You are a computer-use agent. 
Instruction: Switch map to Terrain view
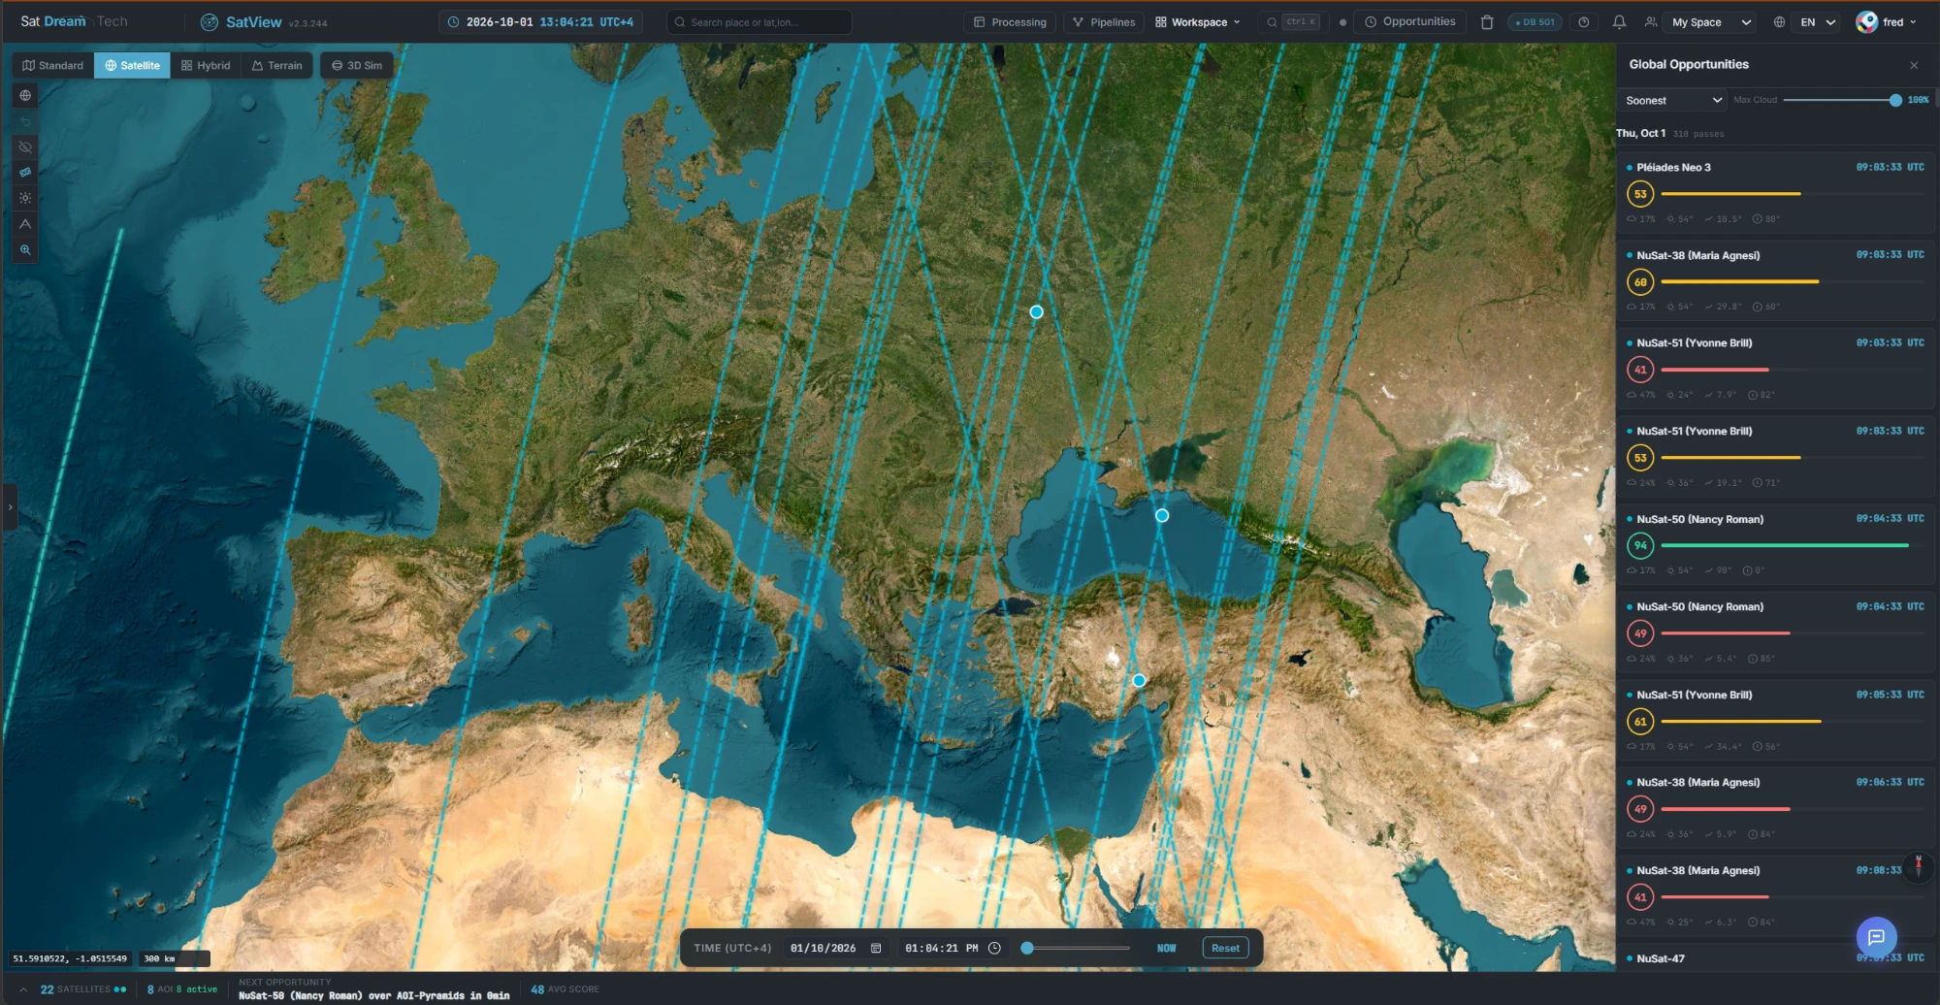pos(276,65)
